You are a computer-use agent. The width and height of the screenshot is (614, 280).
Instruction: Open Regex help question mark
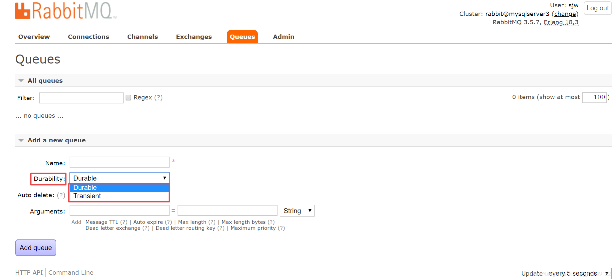158,97
